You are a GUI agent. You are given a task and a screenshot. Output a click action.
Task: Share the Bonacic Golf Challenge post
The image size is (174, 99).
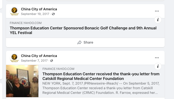(85, 42)
